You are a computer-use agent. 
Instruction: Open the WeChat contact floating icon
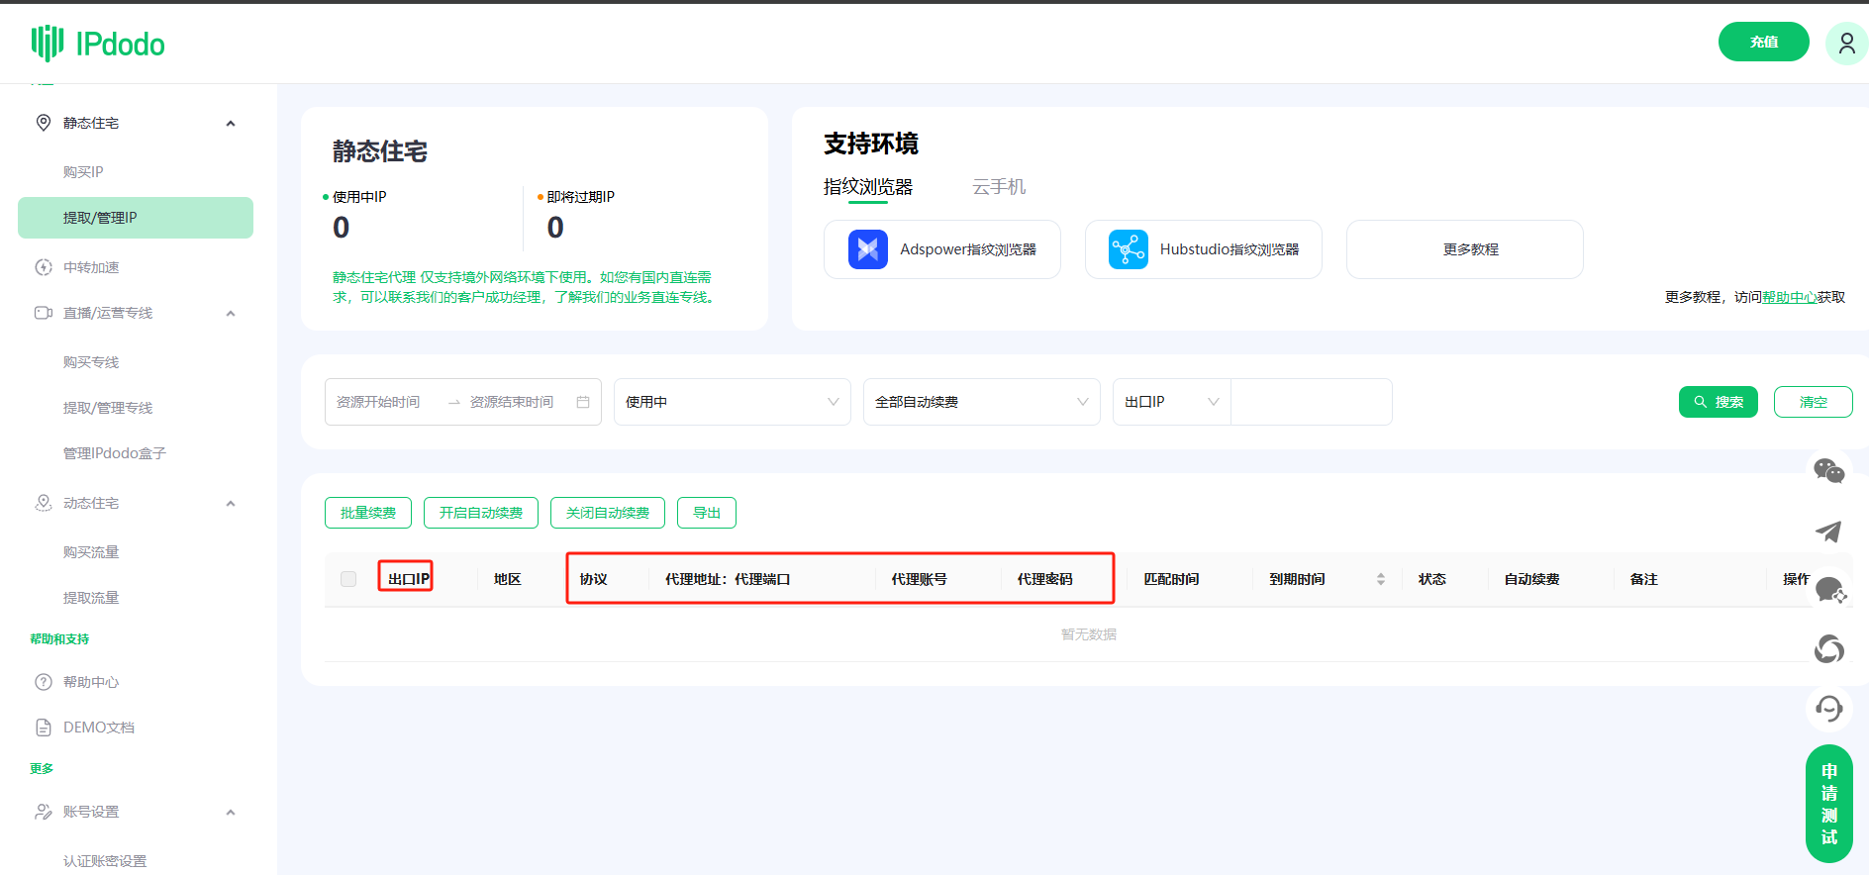pyautogui.click(x=1828, y=471)
